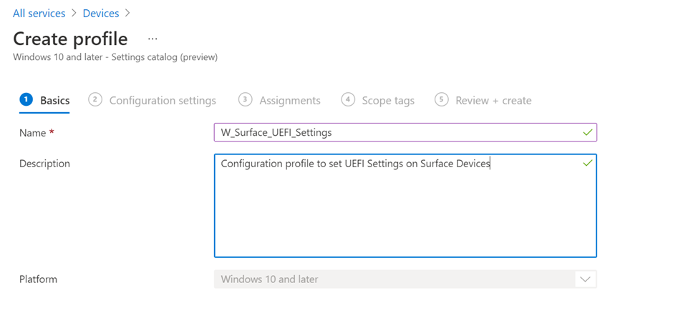Click into the Name text field

tap(394, 133)
